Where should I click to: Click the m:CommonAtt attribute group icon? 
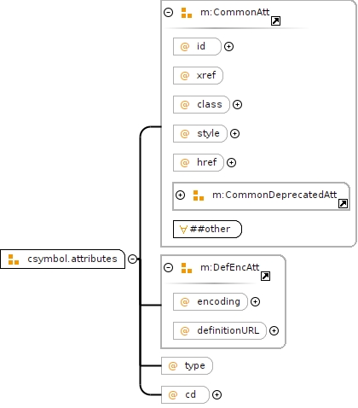tap(187, 13)
